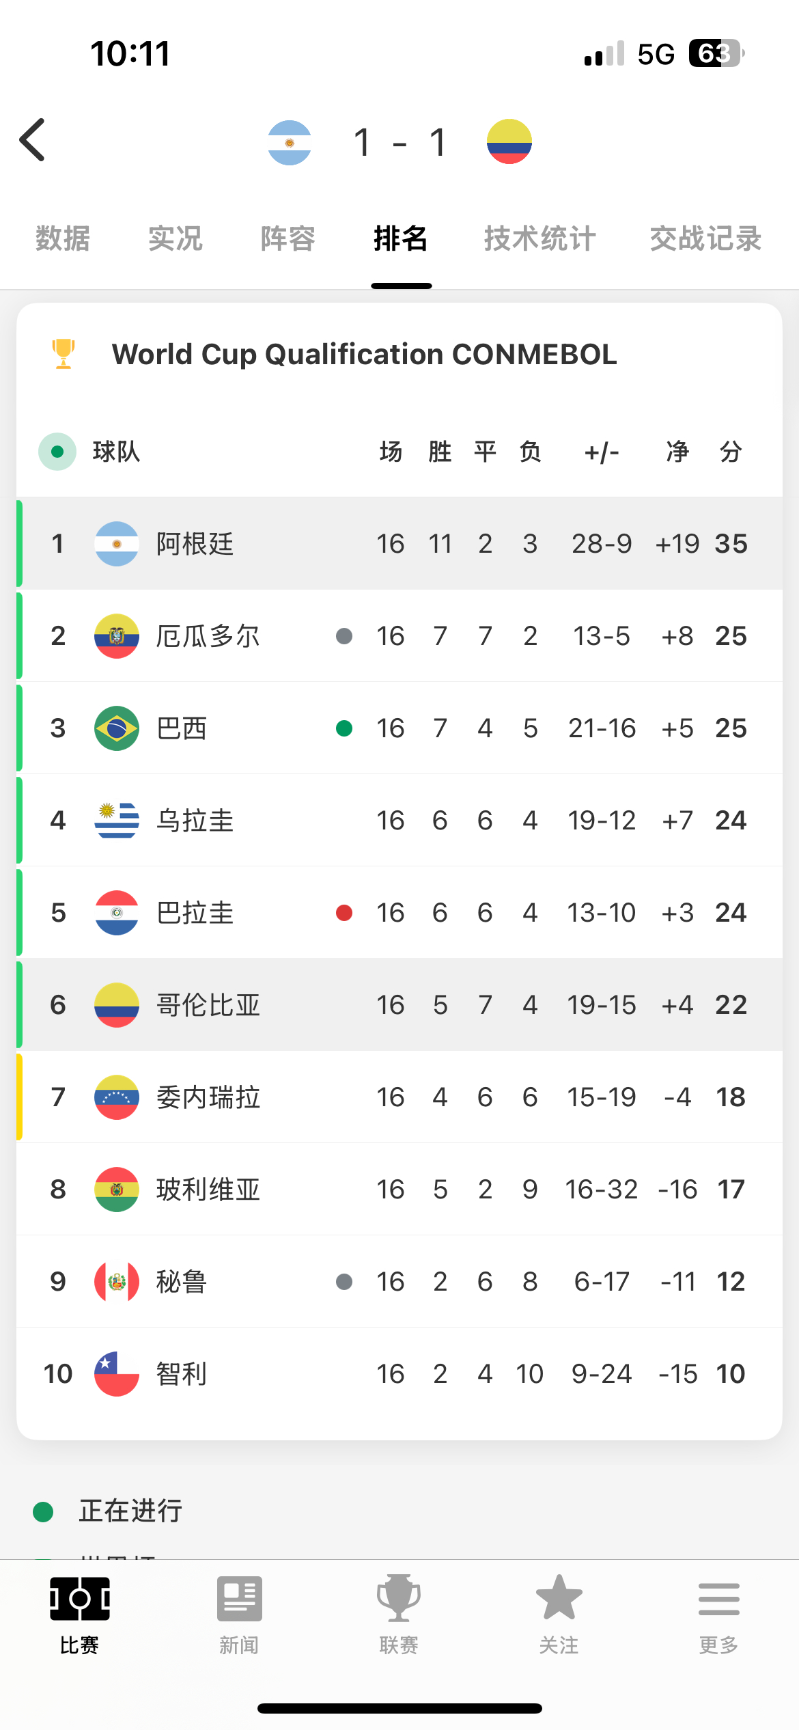The width and height of the screenshot is (799, 1730).
Task: Open the 联赛 leagues trophy icon
Action: tap(399, 1598)
